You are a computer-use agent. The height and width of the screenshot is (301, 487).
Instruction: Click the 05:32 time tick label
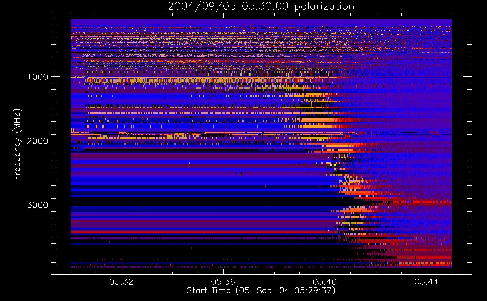coord(121,282)
